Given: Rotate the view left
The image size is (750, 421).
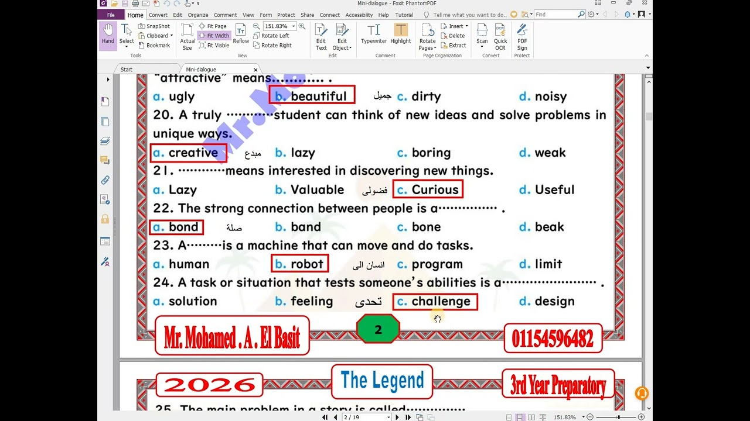Looking at the screenshot, I should [x=271, y=36].
